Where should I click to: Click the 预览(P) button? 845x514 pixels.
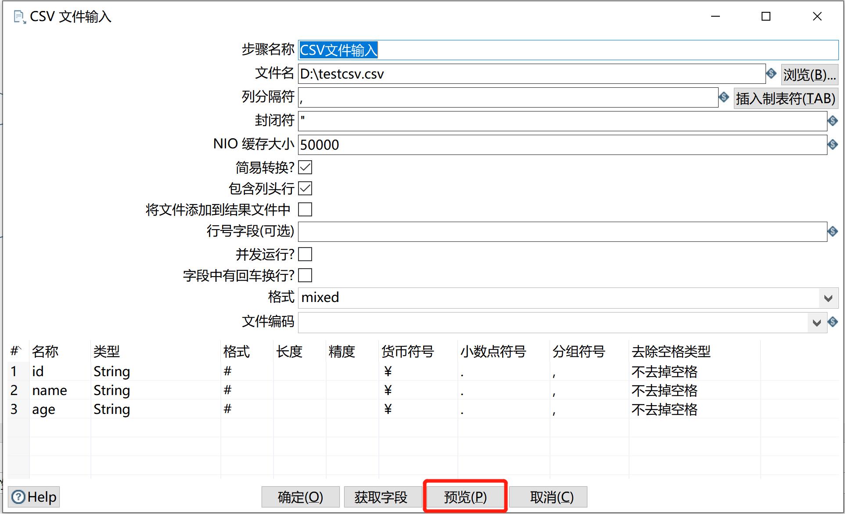point(465,497)
